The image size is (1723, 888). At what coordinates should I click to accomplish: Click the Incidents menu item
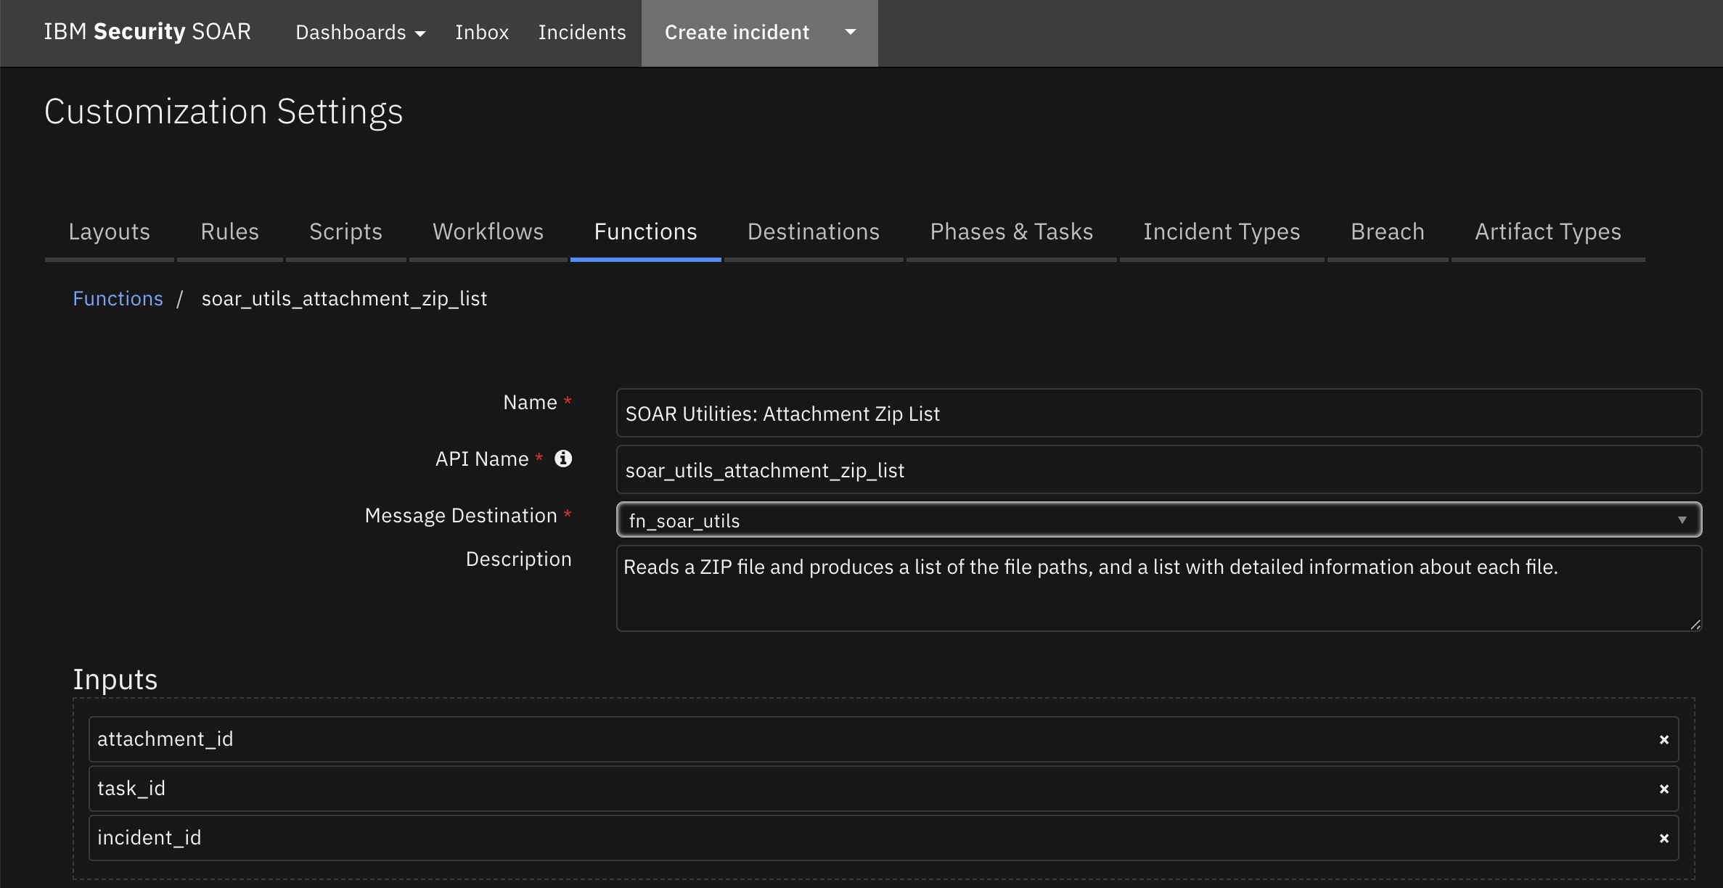click(x=582, y=32)
